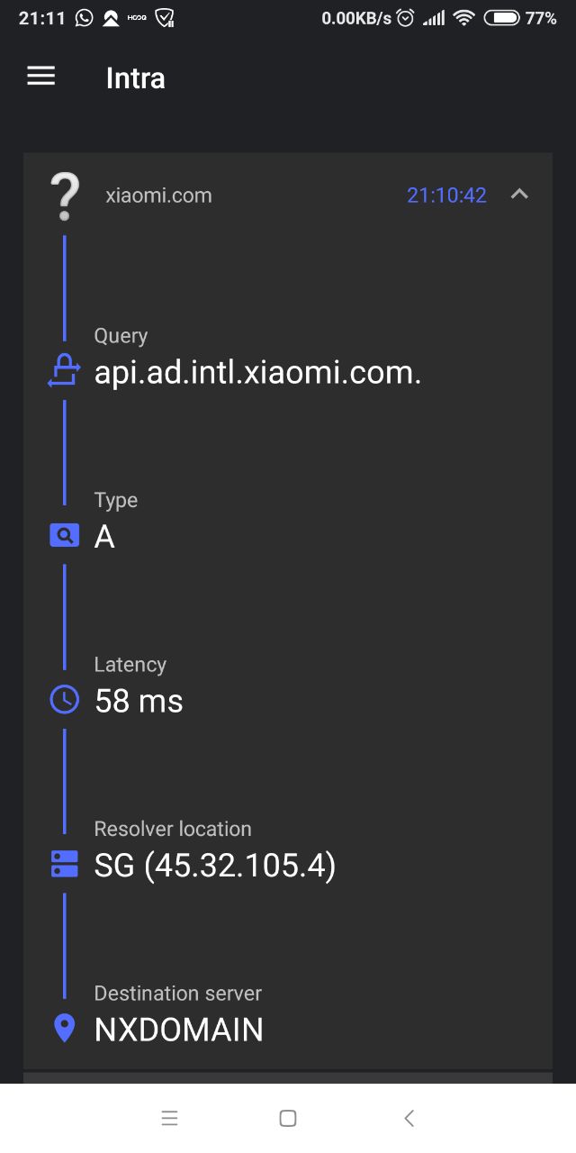Click the magnifier icon next to Type A

tap(63, 534)
